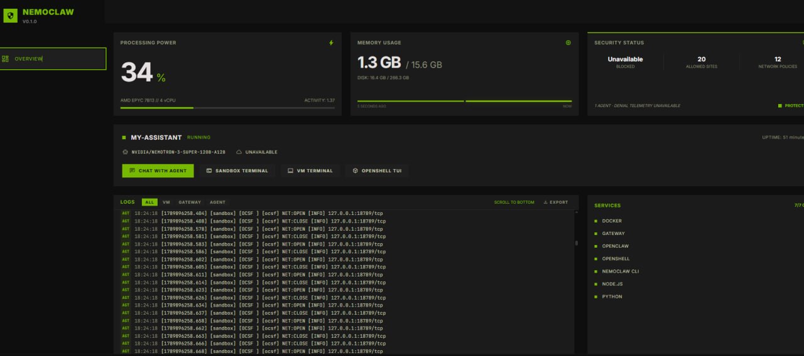Click the denial telemetry unavailable message
Screen dimensions: 804x356
(x=637, y=105)
